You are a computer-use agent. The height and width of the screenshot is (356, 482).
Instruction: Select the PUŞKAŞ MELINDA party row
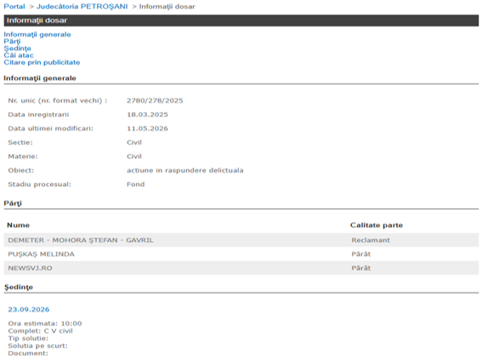(241, 254)
